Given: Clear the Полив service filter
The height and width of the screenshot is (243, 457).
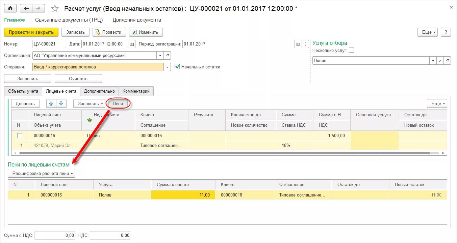Looking at the screenshot, I should coord(440,61).
